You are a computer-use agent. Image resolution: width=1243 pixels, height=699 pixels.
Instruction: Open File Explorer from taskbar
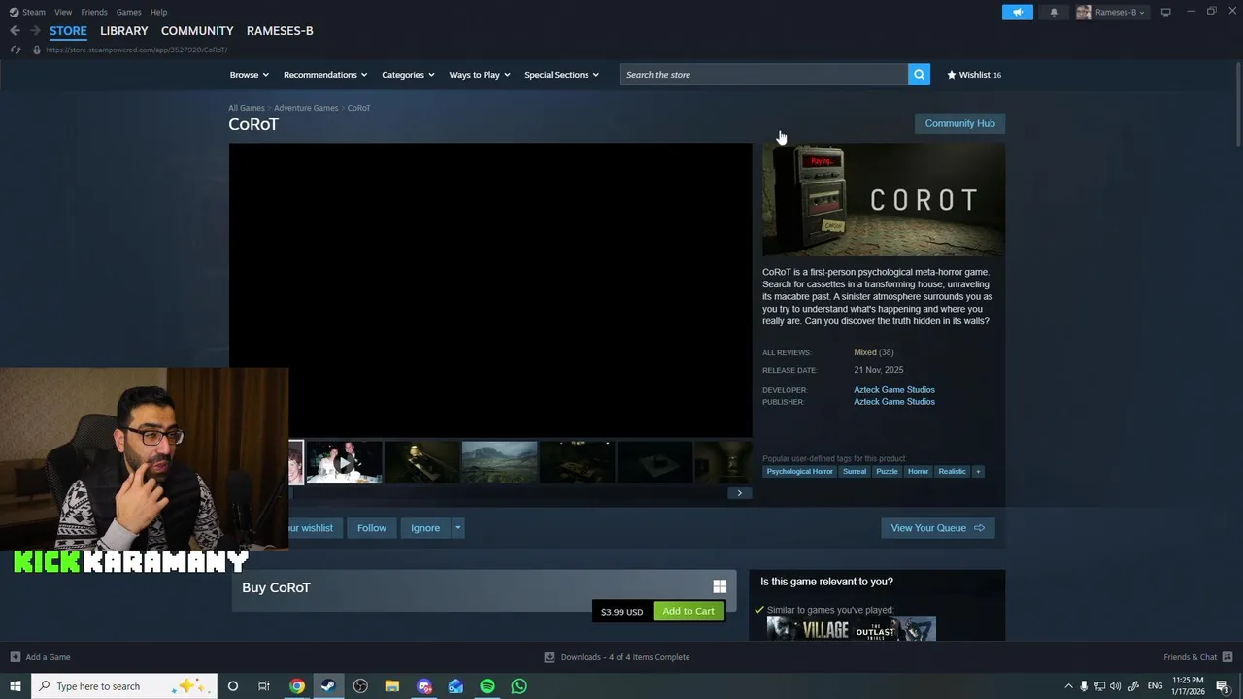[x=392, y=686]
